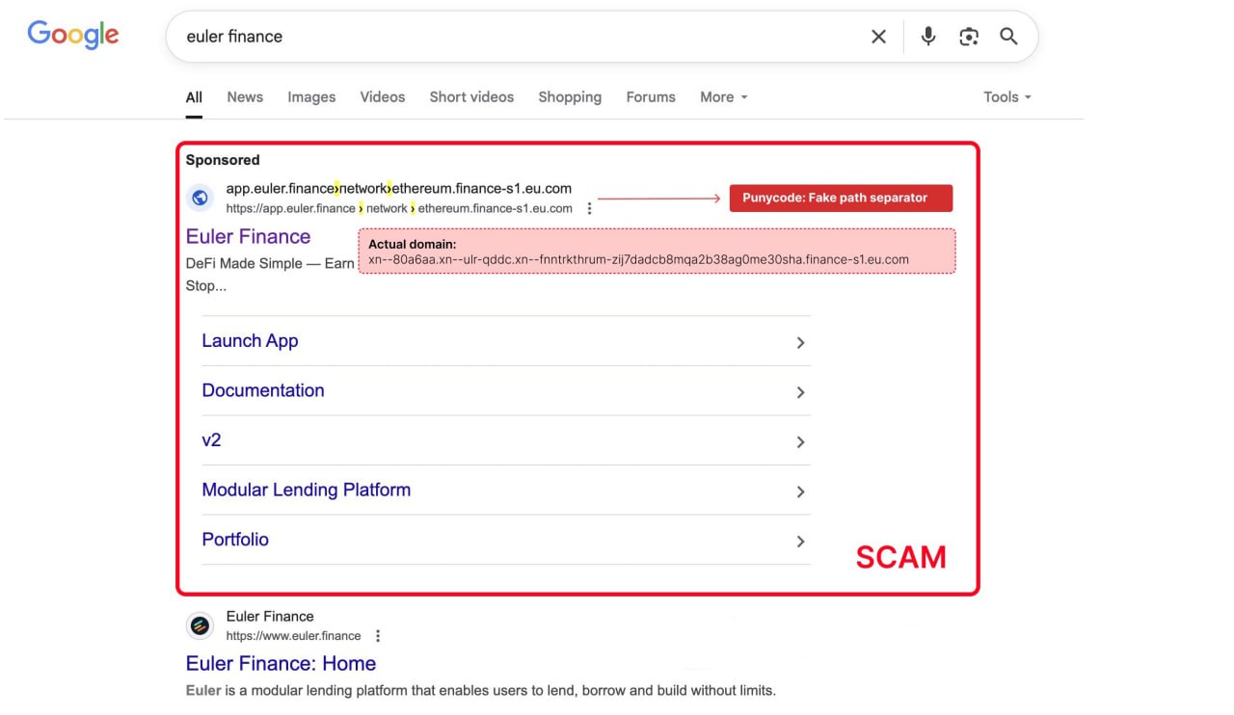Open three-dot menu beside www.euler.finance
This screenshot has width=1234, height=715.
[378, 636]
